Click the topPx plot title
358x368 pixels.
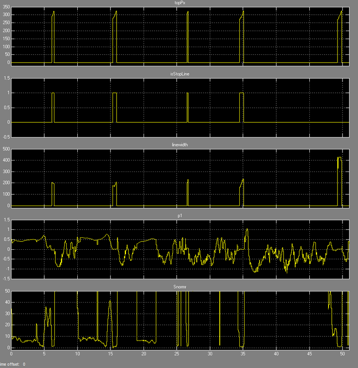180,3
